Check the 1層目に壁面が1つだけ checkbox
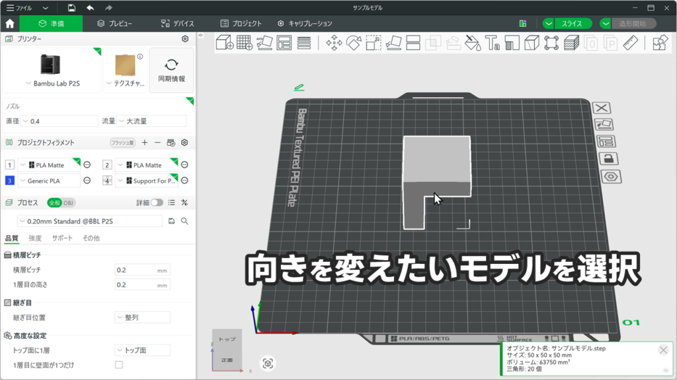Viewport: 677px width, 380px height. tap(119, 365)
